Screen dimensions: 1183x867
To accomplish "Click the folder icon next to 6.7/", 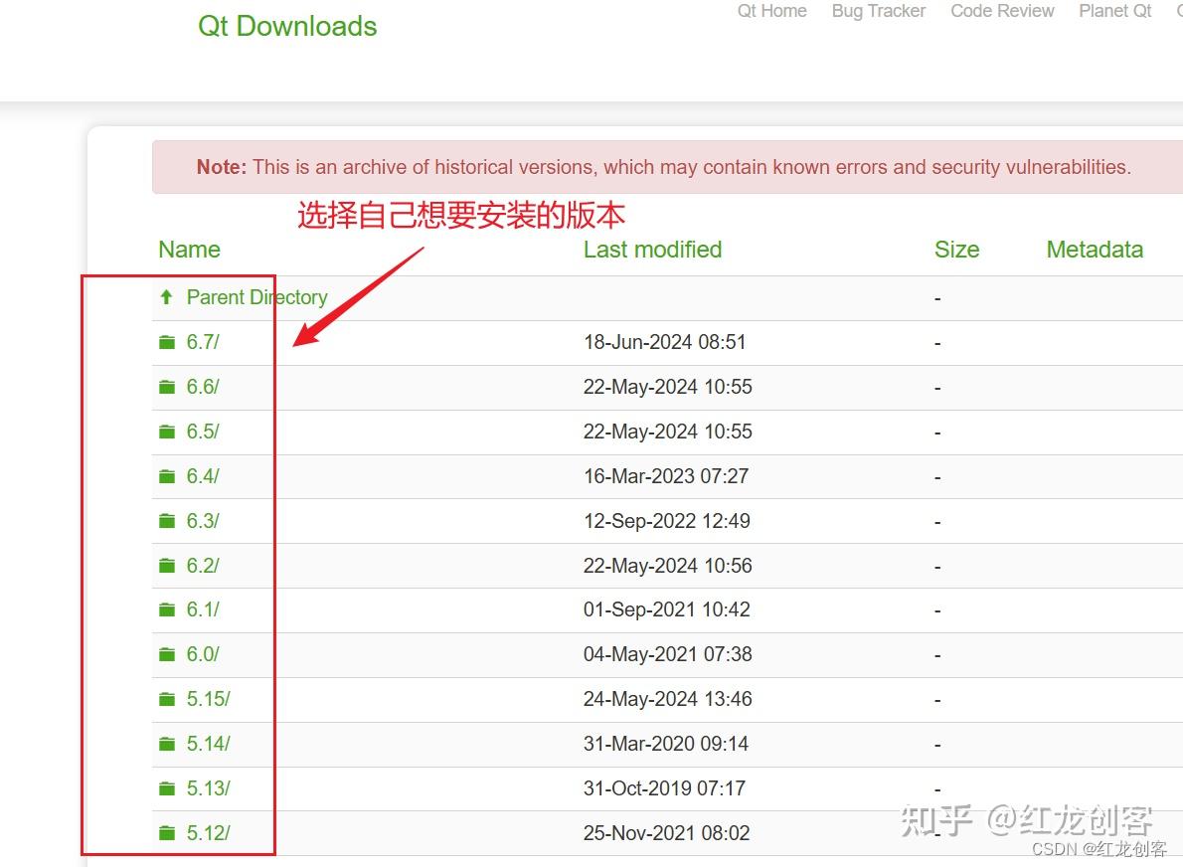I will coord(166,341).
